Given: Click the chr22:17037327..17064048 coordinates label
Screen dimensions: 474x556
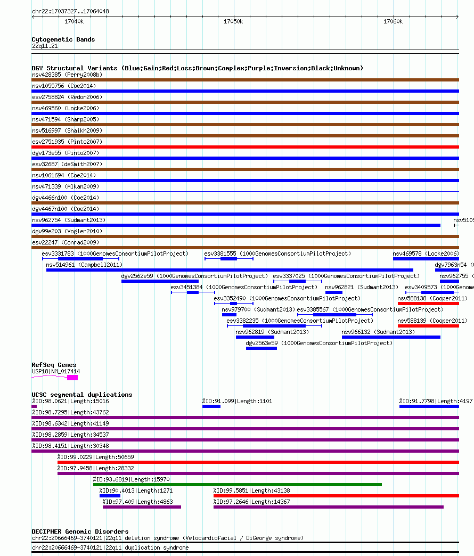Looking at the screenshot, I should [70, 11].
